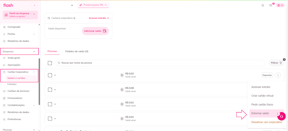Click the help chat bubble icon
This screenshot has width=288, height=131.
click(282, 116)
